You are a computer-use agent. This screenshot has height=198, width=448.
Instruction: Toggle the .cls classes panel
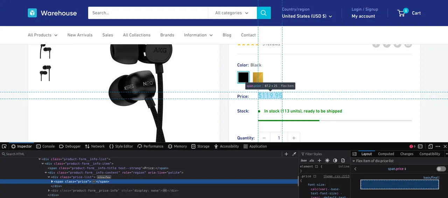pos(311,160)
